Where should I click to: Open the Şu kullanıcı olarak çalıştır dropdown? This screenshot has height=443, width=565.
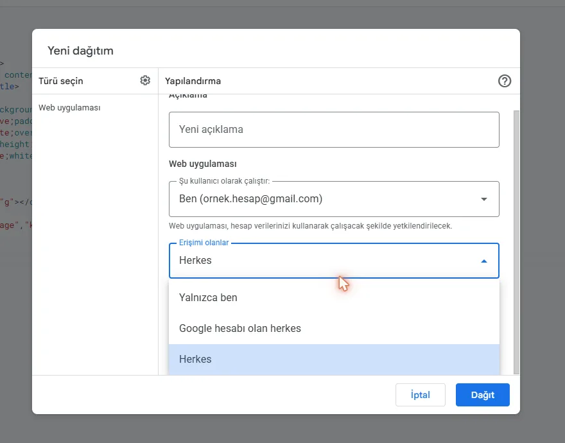coord(334,199)
